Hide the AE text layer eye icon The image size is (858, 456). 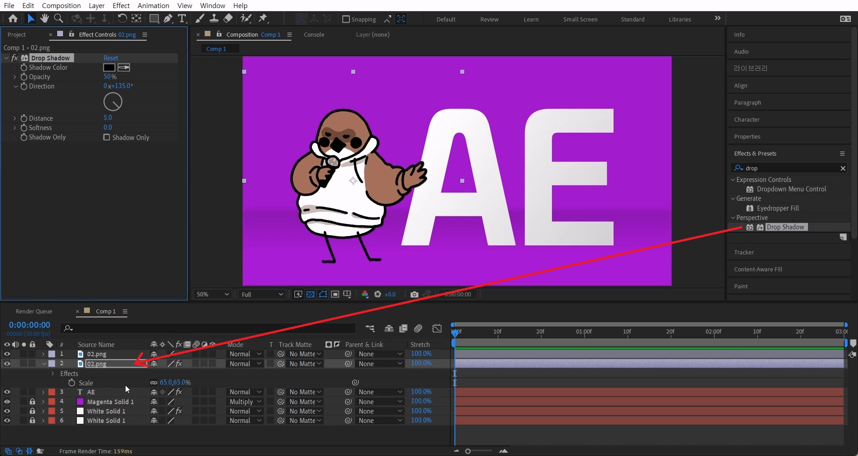[x=7, y=392]
